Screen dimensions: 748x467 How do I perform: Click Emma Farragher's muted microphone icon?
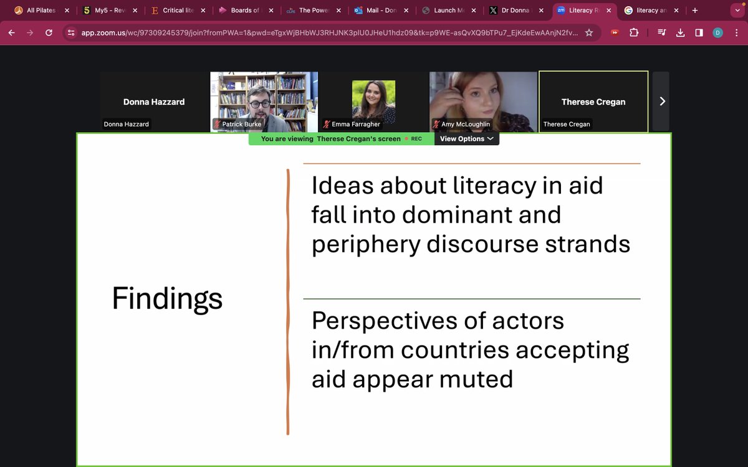[x=327, y=124]
